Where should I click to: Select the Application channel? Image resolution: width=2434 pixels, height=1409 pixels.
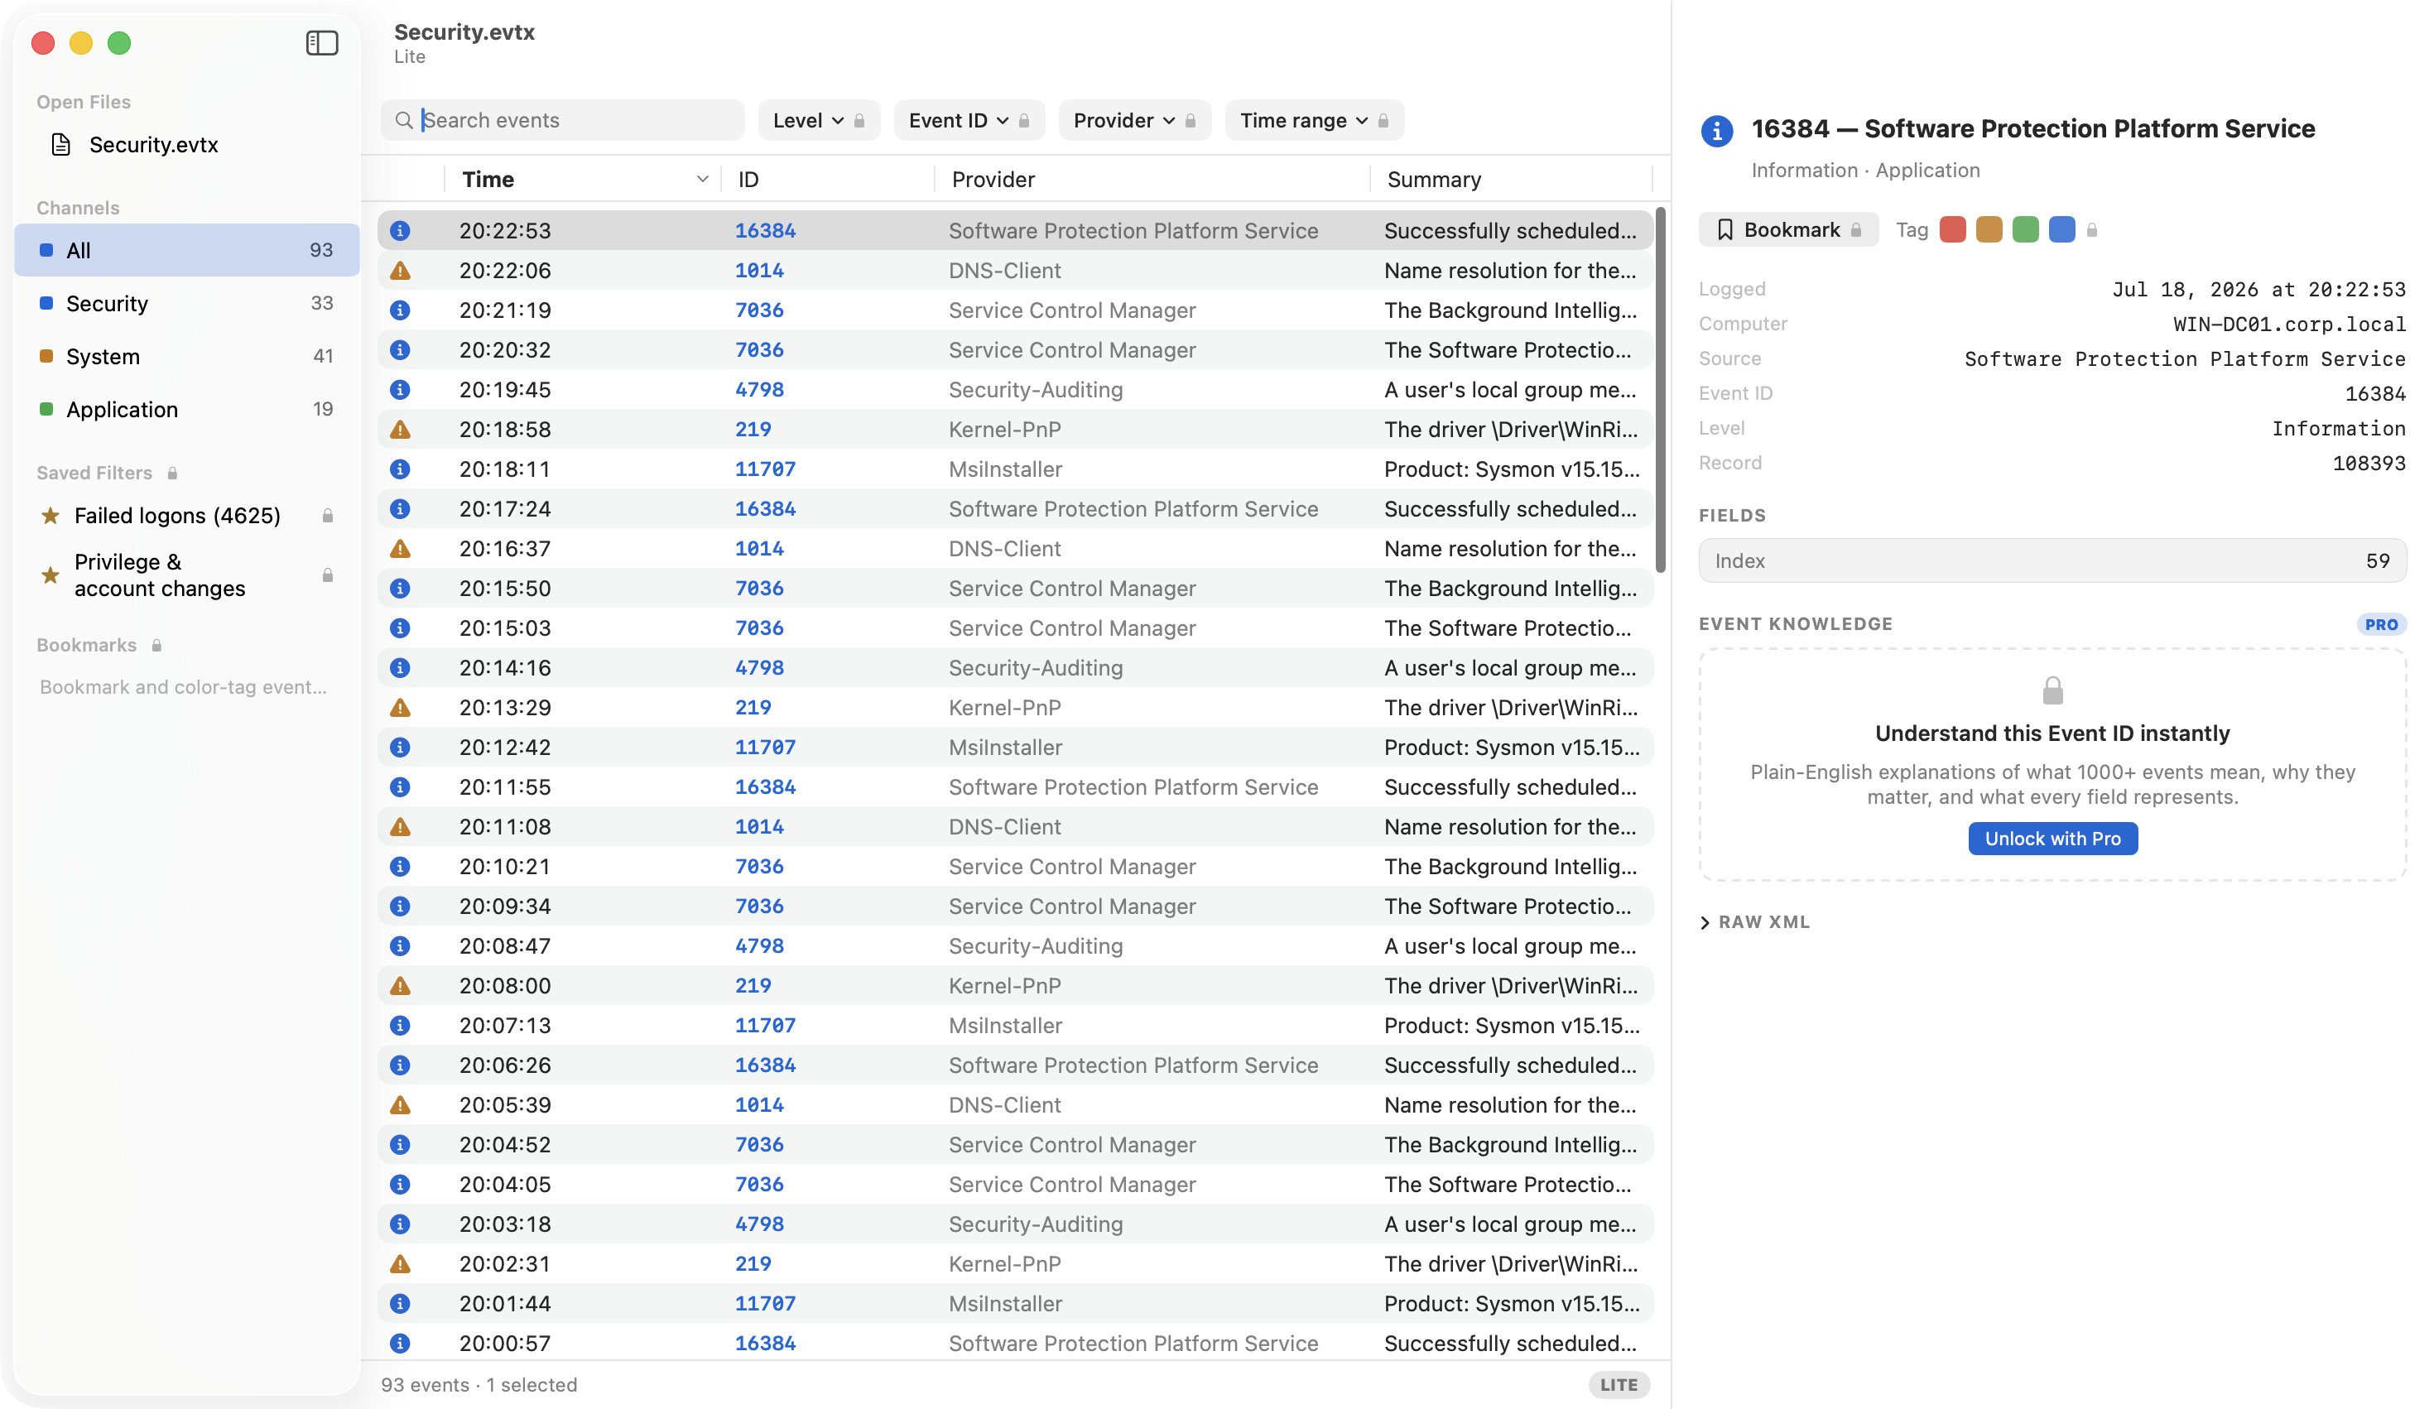point(186,411)
